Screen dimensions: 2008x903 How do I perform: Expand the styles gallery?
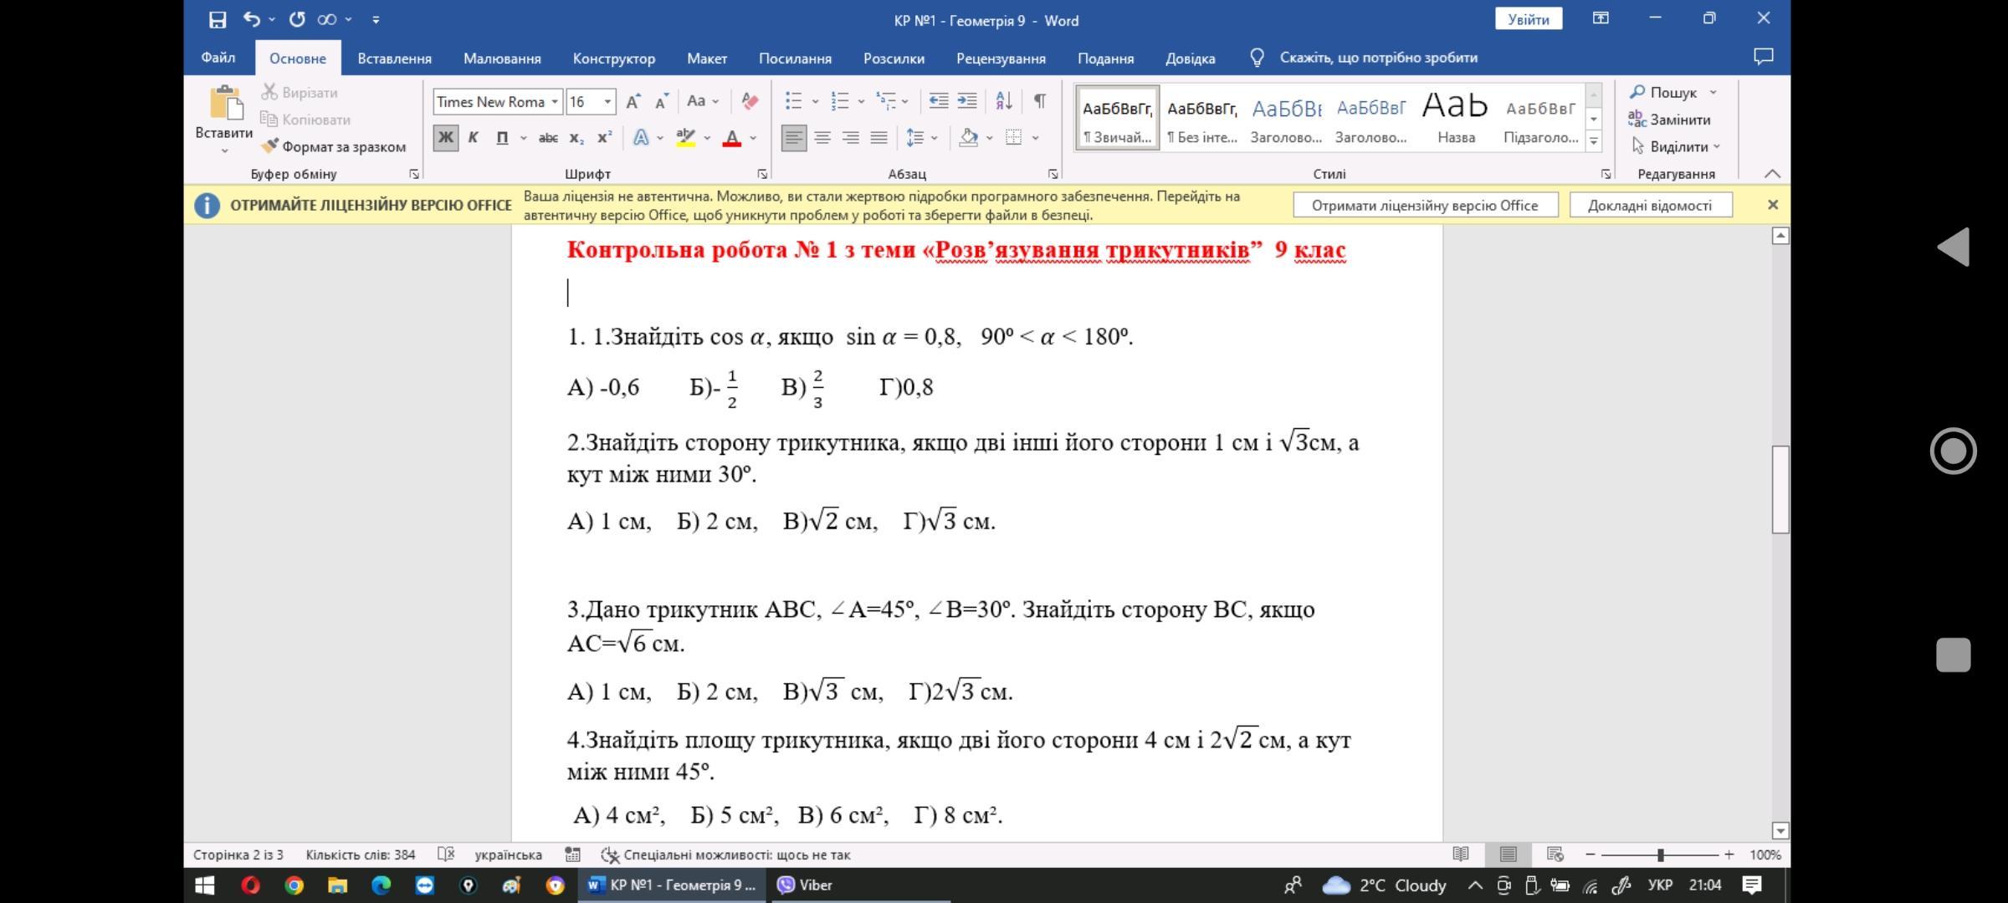(1594, 141)
